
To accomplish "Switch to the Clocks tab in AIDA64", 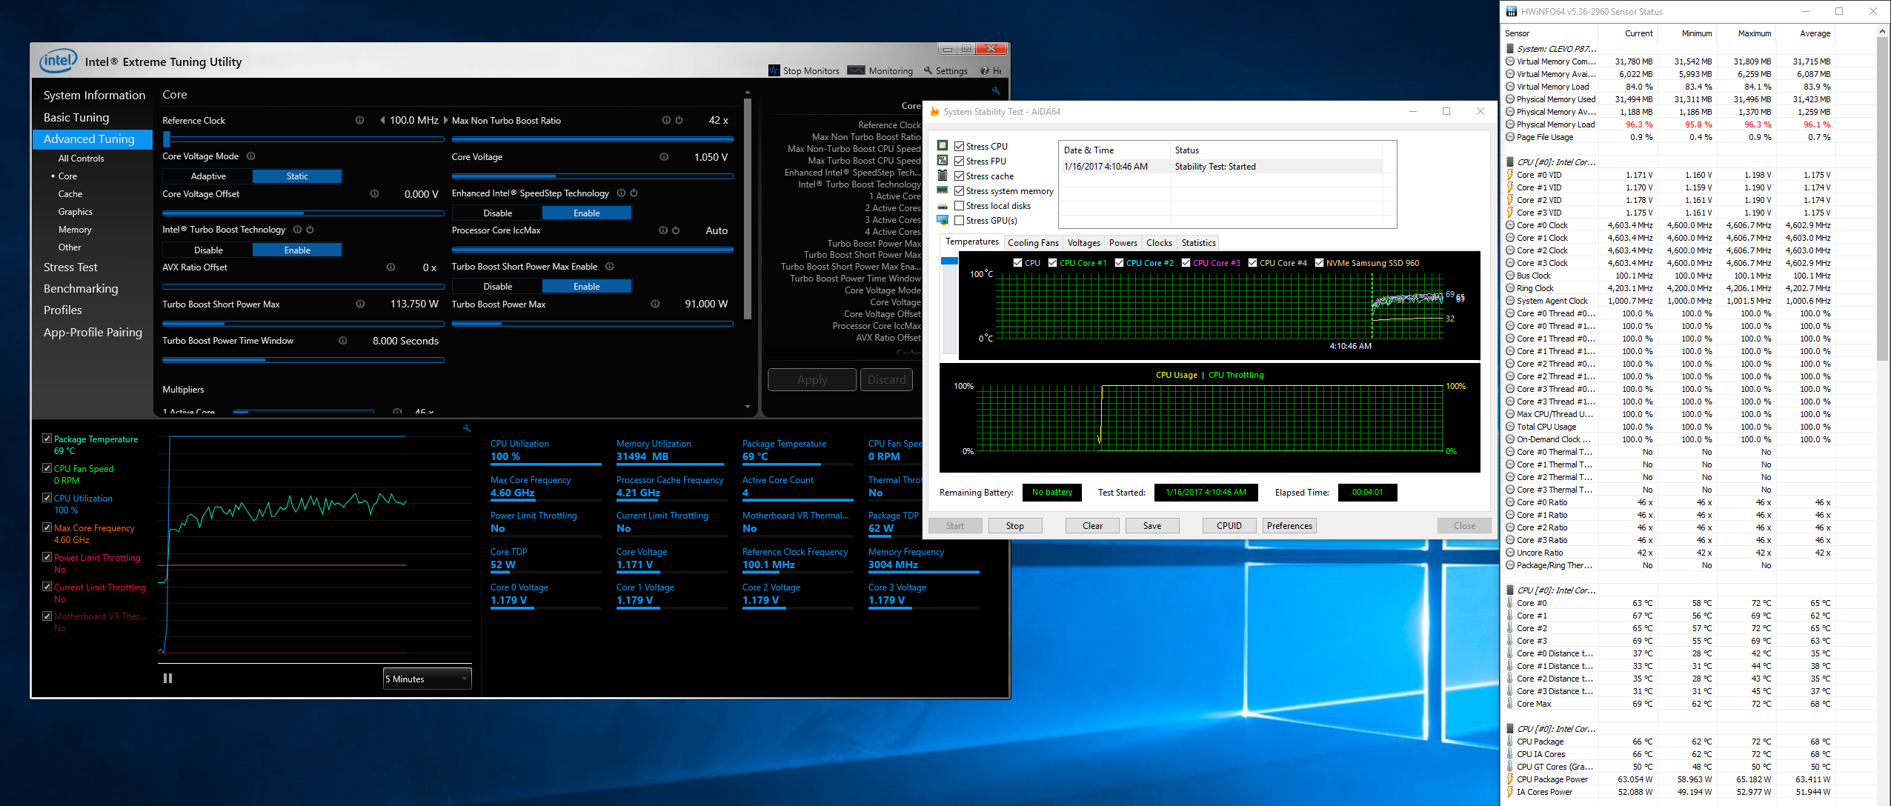I will [x=1159, y=242].
